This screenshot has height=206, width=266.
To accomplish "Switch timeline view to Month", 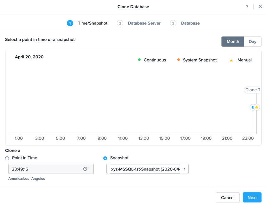I will click(x=233, y=42).
